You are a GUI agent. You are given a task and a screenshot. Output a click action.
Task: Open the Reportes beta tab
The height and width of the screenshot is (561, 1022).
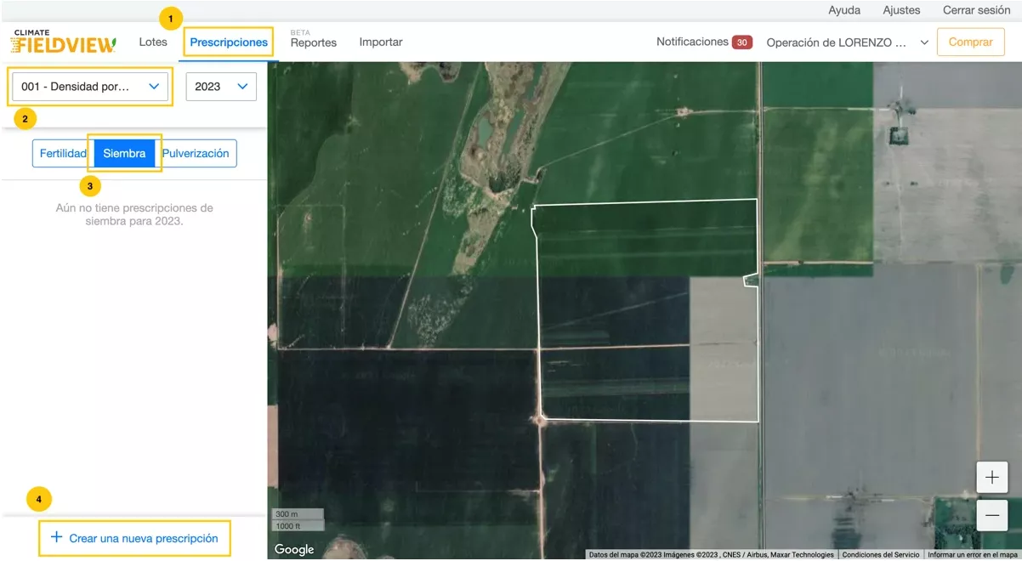[x=314, y=42]
